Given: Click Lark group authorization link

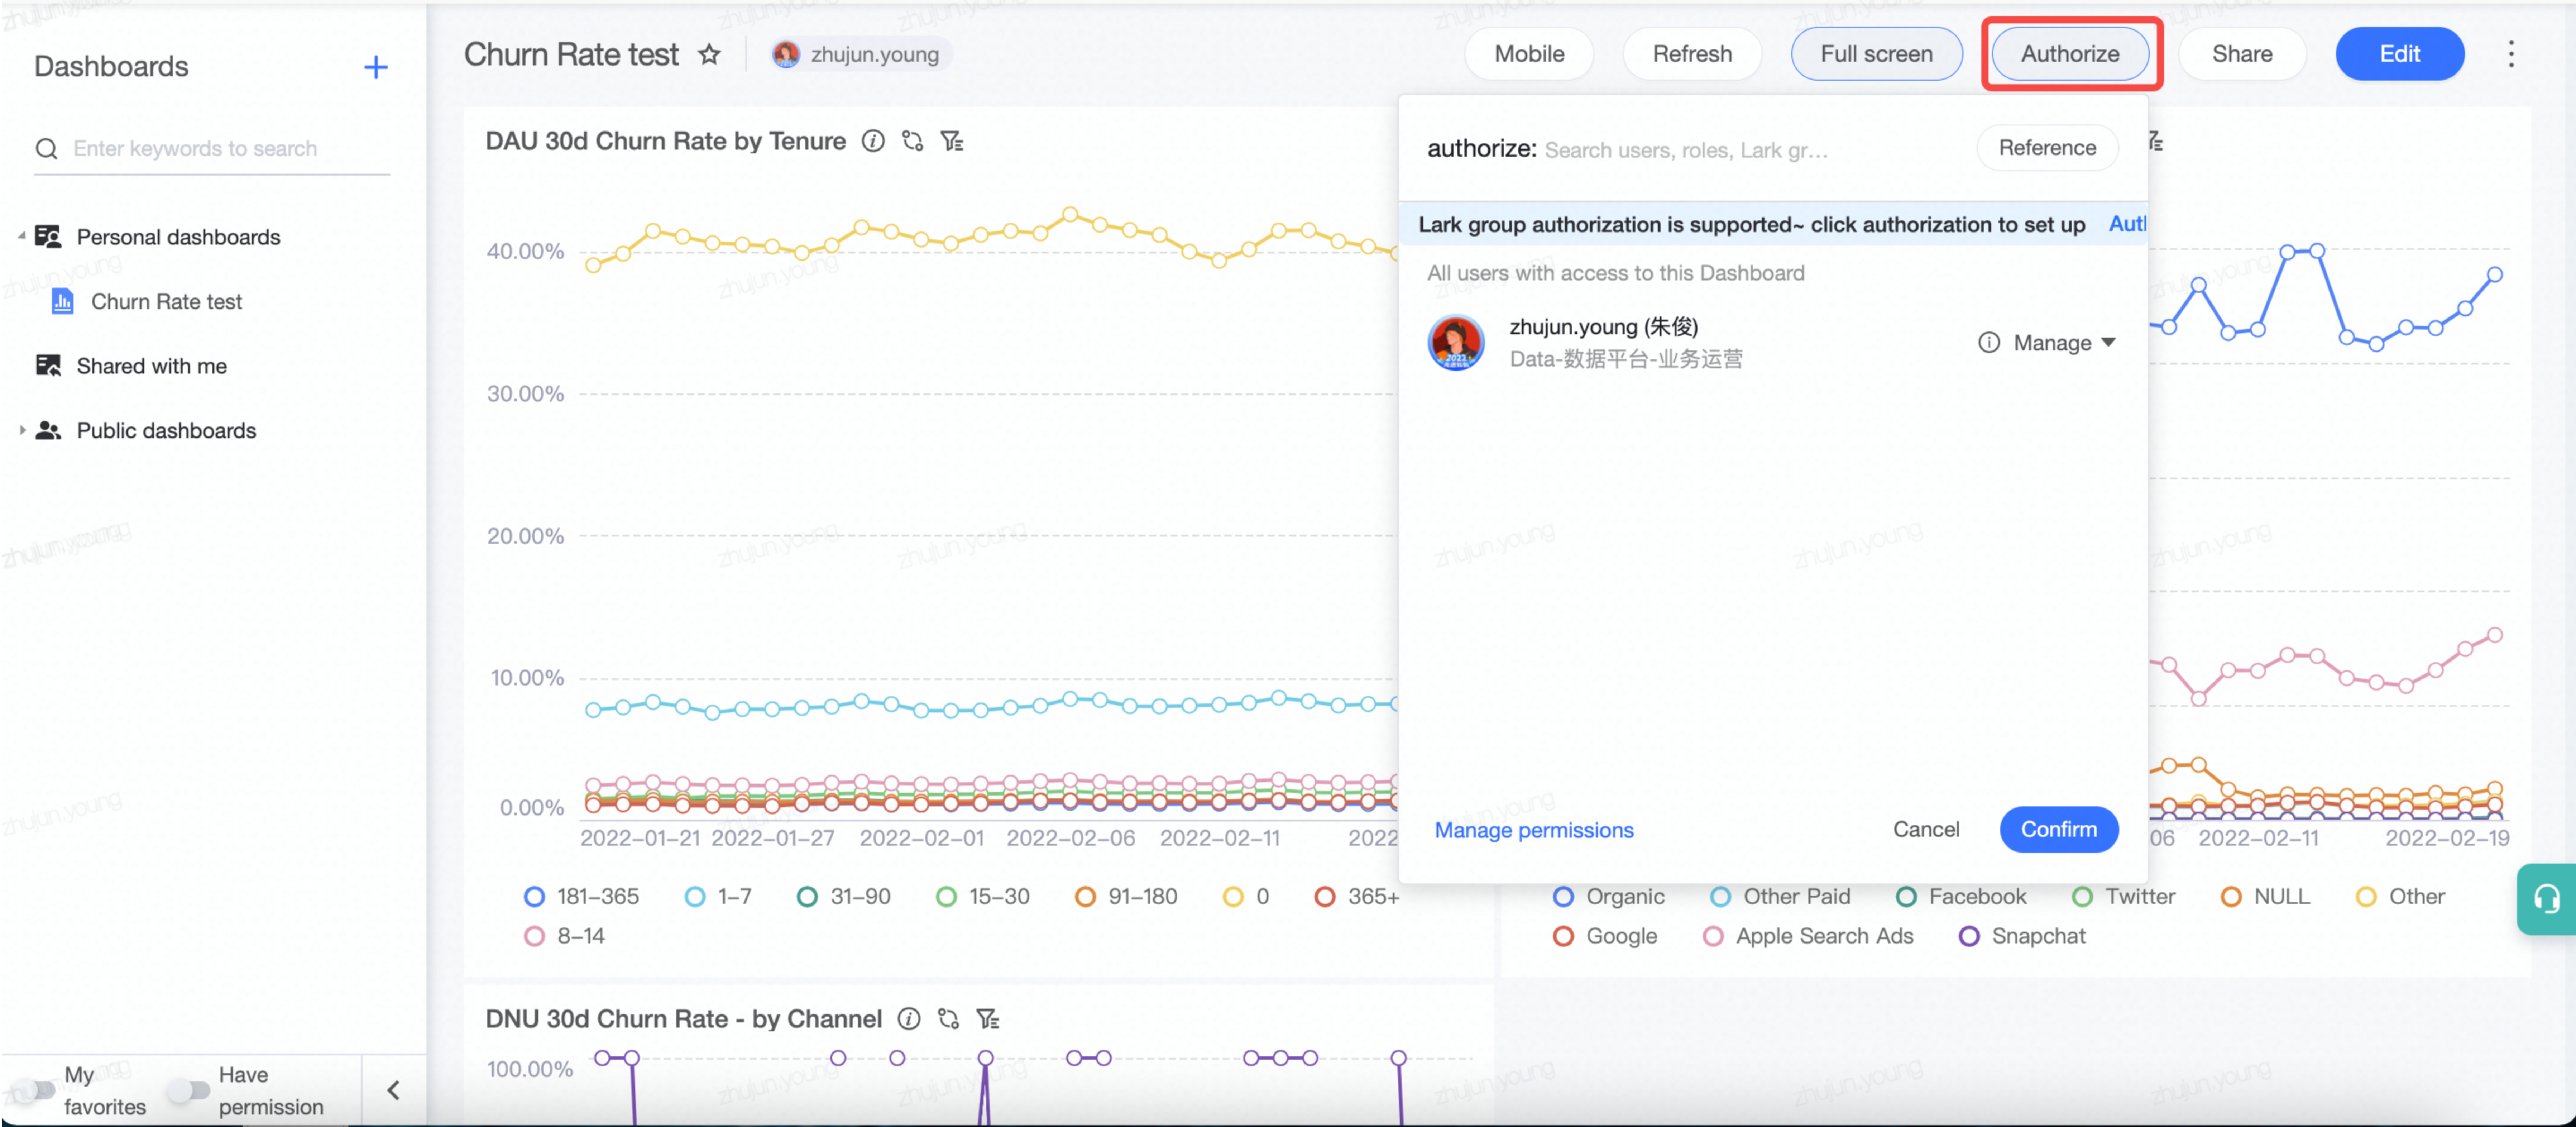Looking at the screenshot, I should 2127,224.
